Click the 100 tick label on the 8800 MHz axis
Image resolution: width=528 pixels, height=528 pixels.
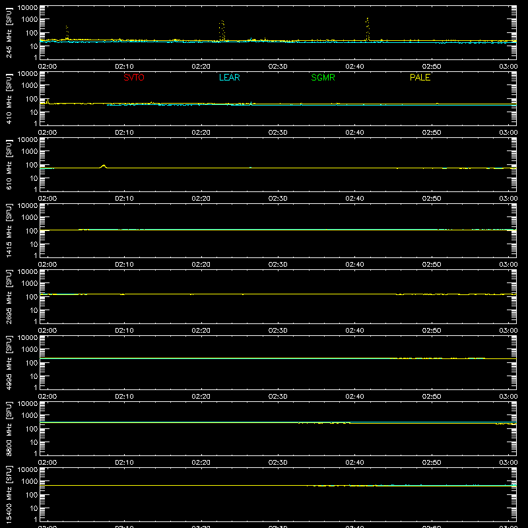32,429
